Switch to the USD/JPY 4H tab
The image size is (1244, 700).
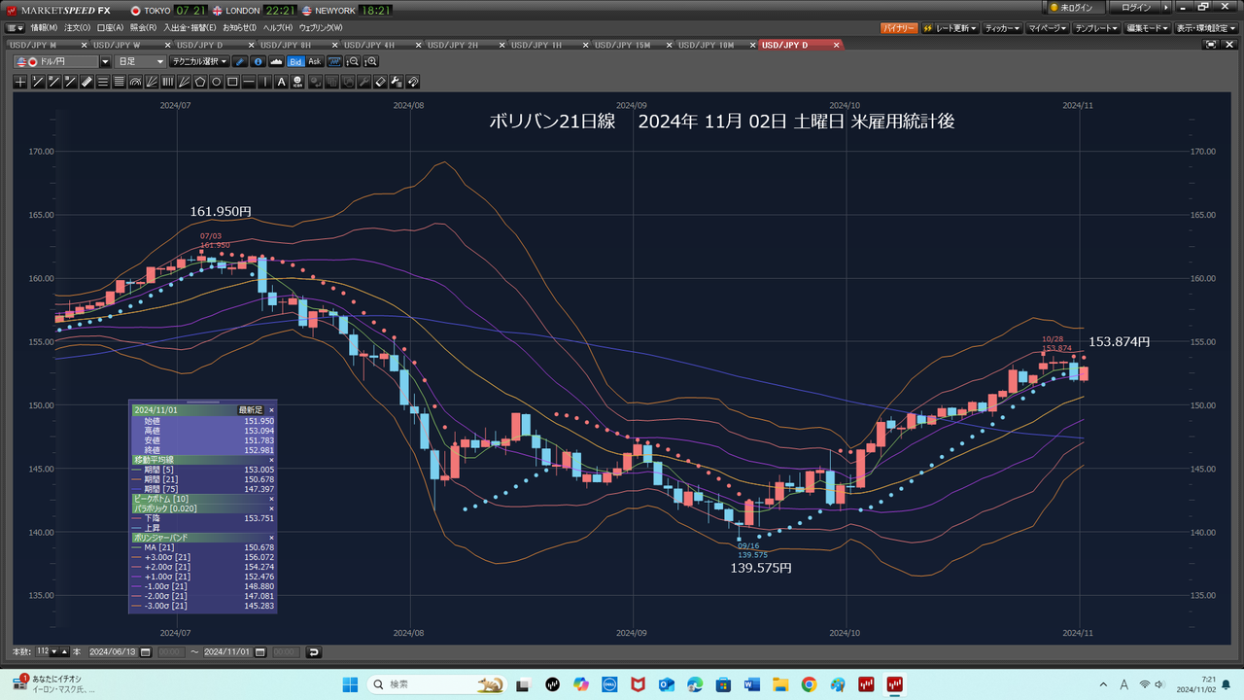[369, 45]
